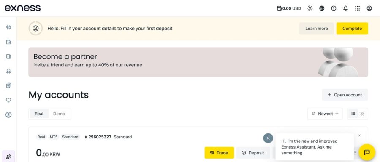Select the Real accounts tab

pyautogui.click(x=39, y=114)
